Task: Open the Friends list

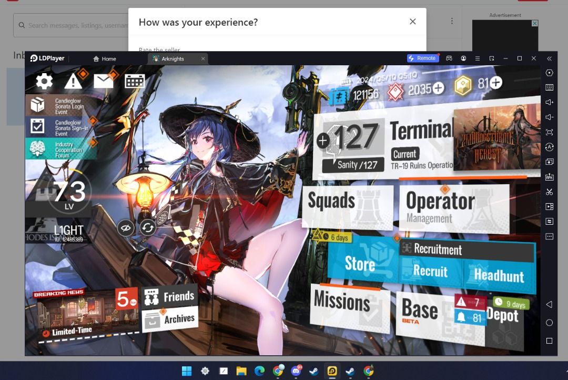Action: click(x=169, y=297)
